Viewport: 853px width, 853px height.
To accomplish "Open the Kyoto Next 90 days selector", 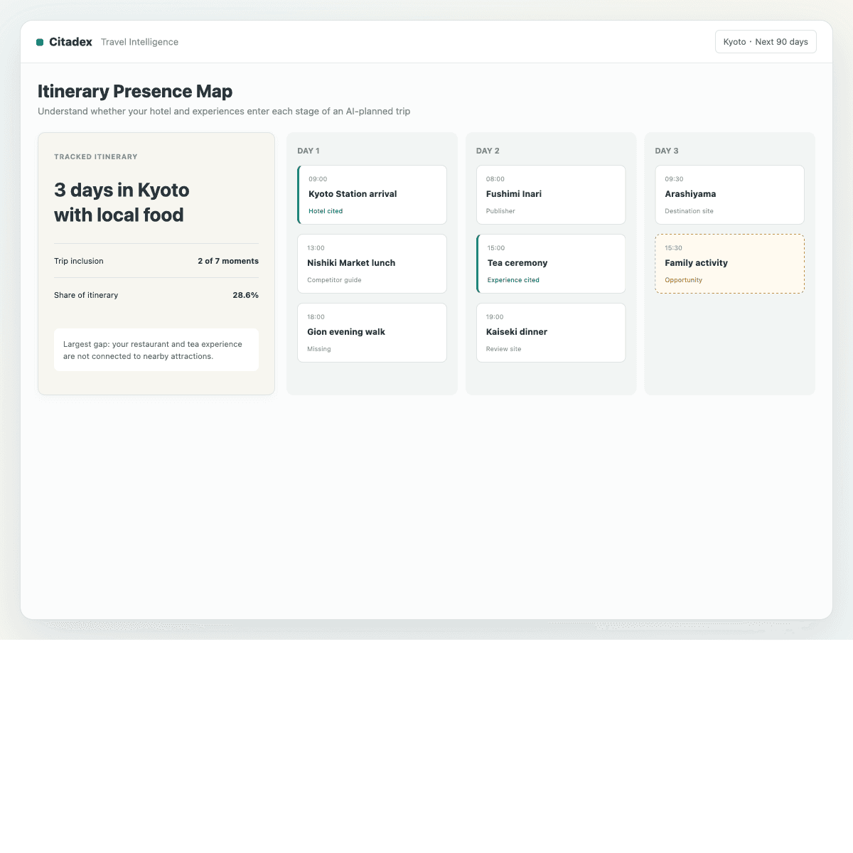I will pos(766,42).
